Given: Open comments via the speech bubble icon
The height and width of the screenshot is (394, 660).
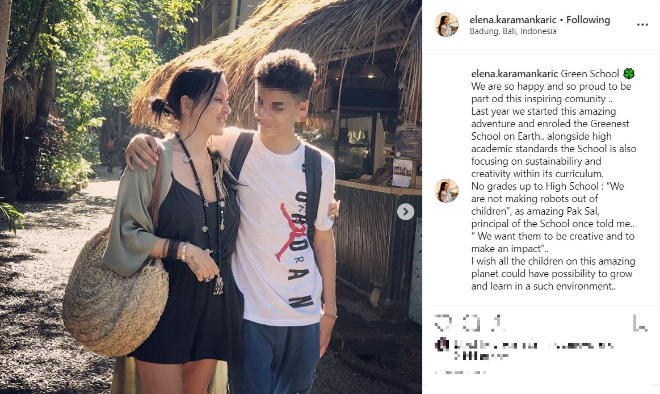Looking at the screenshot, I should point(472,323).
